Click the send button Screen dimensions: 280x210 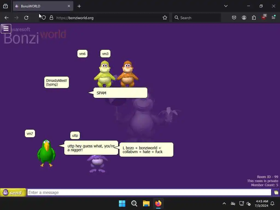pyautogui.click(x=13, y=192)
